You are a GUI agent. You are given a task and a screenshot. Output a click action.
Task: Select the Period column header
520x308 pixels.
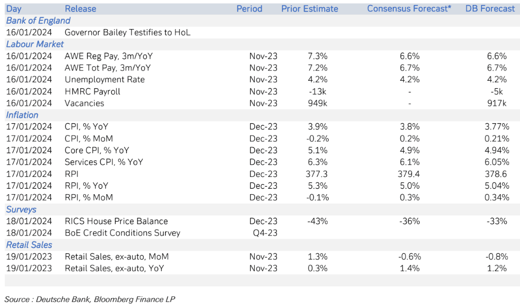[249, 9]
